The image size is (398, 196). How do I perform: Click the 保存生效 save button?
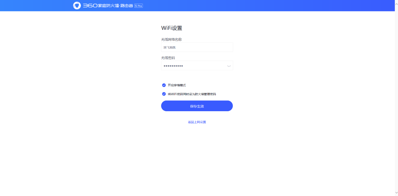click(197, 106)
